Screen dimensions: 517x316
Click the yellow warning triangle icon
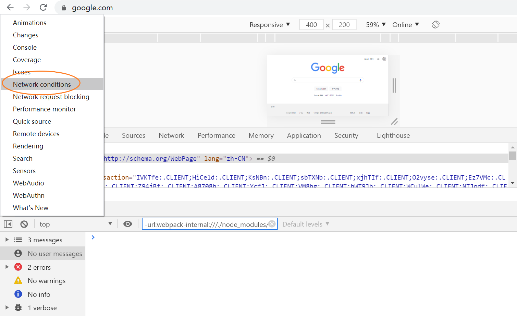coord(18,280)
